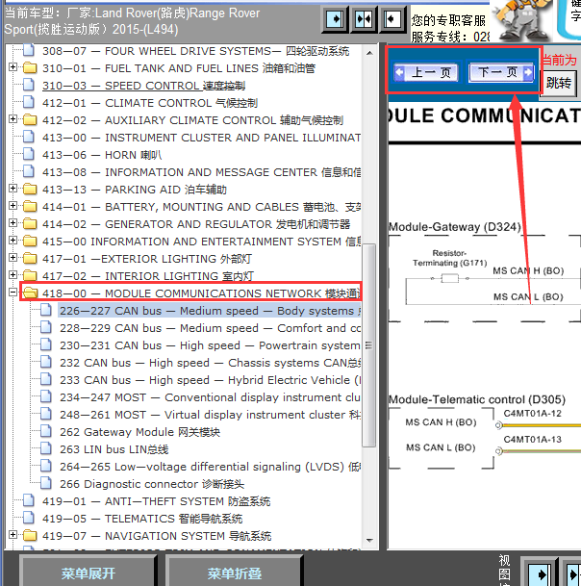Click document icon of 412-01 Climate Control

click(x=29, y=102)
